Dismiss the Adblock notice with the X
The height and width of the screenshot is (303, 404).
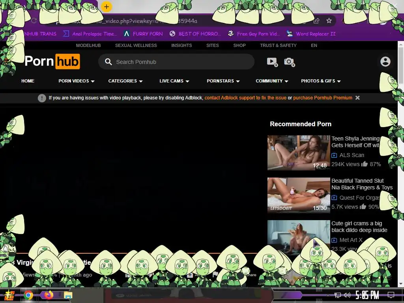point(357,98)
